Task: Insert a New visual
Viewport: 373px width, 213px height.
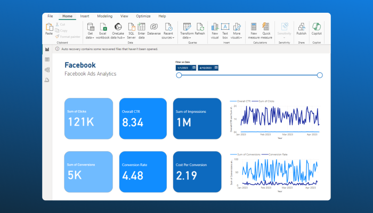Action: coord(215,29)
